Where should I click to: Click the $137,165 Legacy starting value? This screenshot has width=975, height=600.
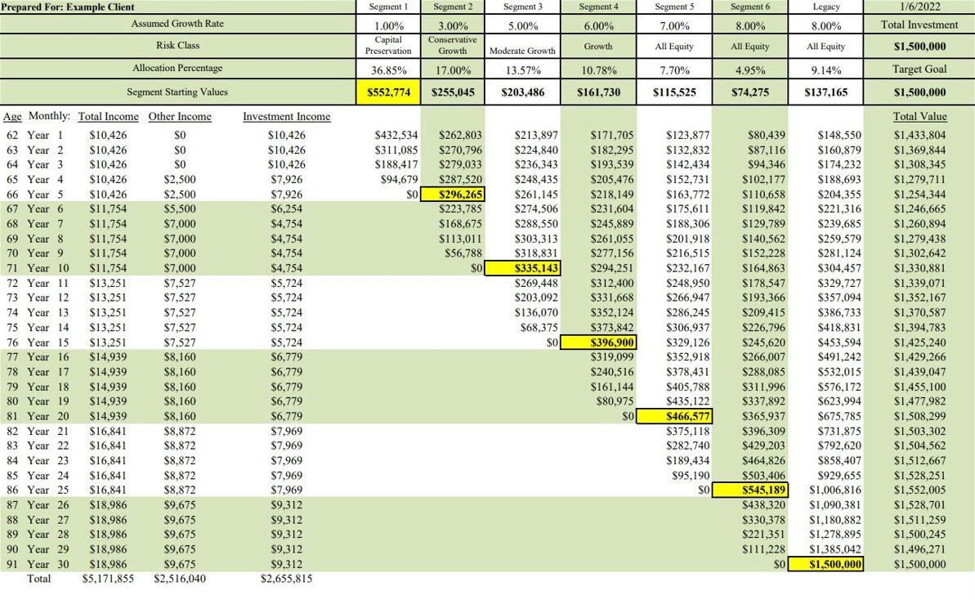coord(825,92)
